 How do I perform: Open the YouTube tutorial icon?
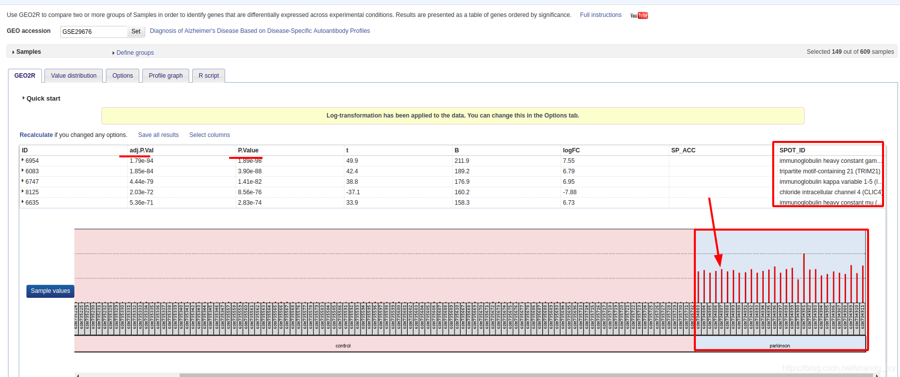pyautogui.click(x=638, y=15)
